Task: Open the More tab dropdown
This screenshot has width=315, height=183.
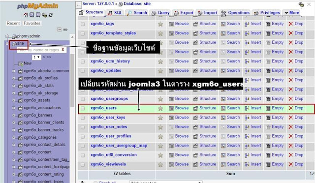Action: pos(292,13)
